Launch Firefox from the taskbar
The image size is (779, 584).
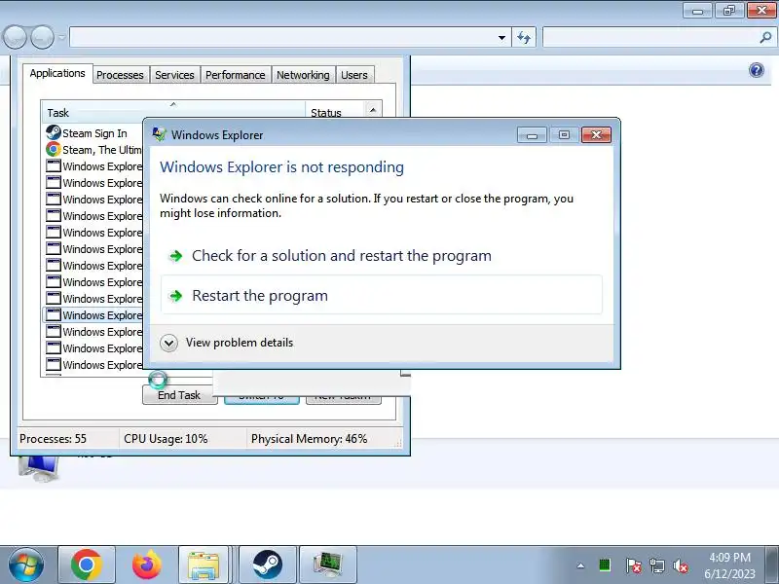click(147, 566)
